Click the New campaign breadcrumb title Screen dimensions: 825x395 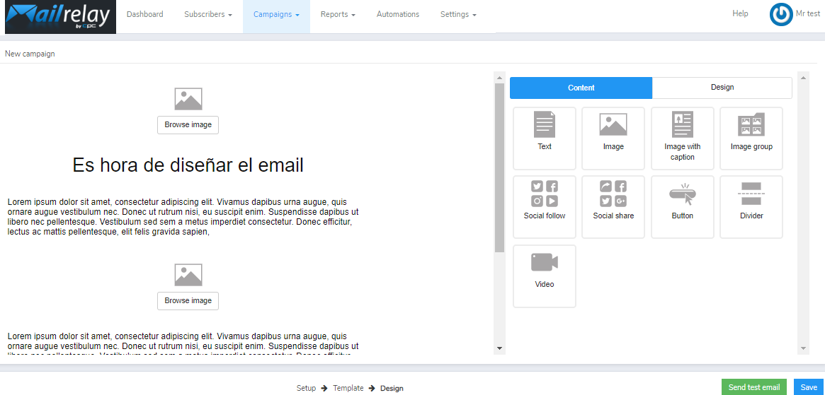(30, 54)
